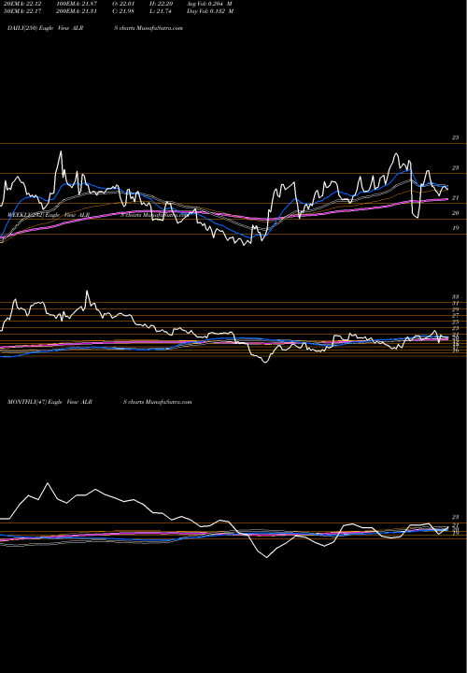Click the 23 price label on monthly chart

[x=455, y=517]
